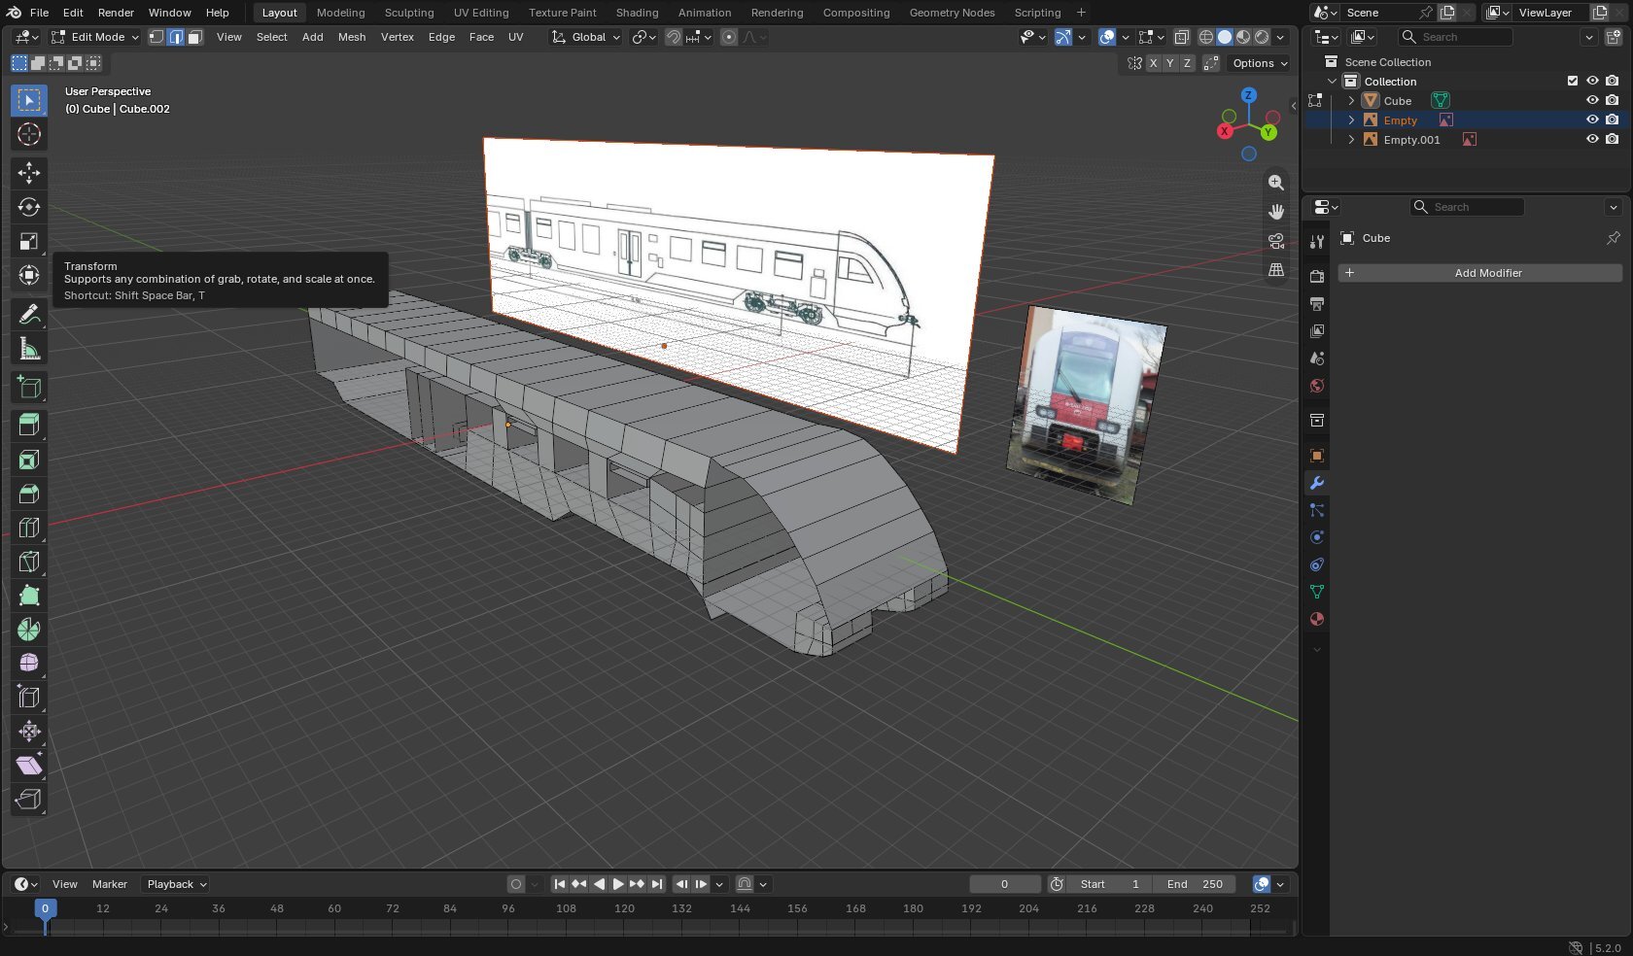Toggle X-ray display mode
The width and height of the screenshot is (1633, 956).
[x=1181, y=37]
